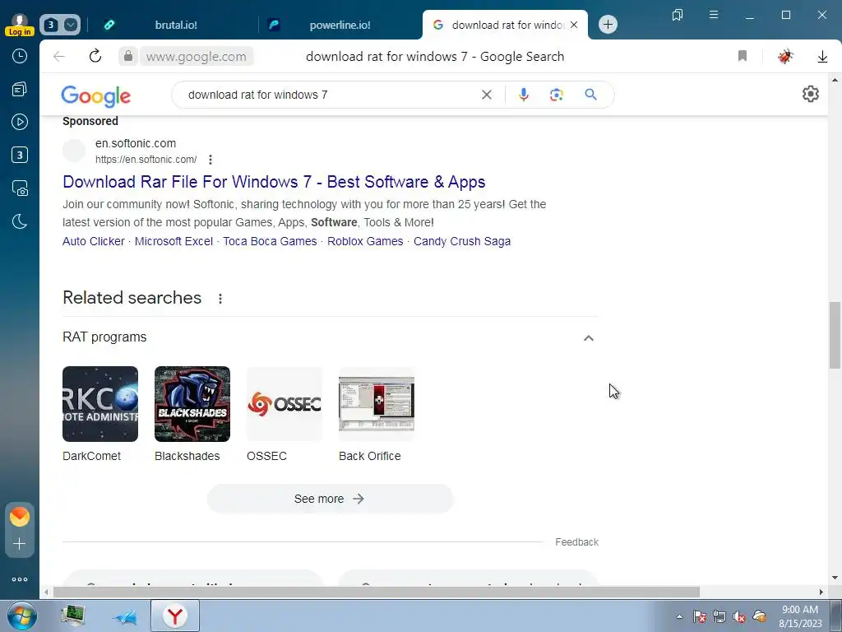Open the browser hamburger menu
Screen dimensions: 842x632
714,15
